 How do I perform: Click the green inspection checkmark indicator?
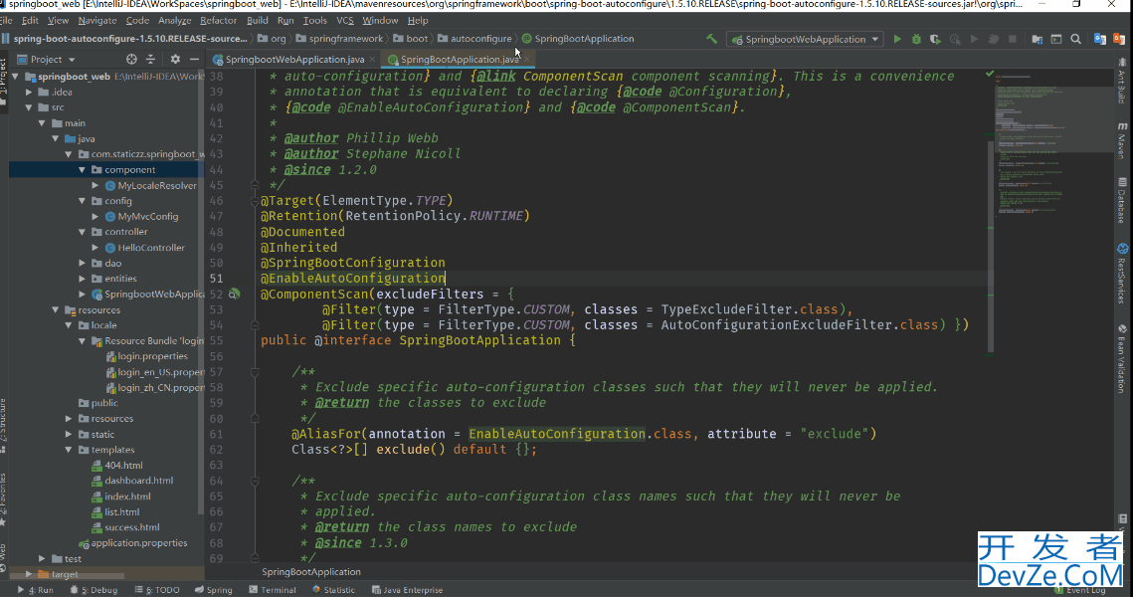pos(990,74)
